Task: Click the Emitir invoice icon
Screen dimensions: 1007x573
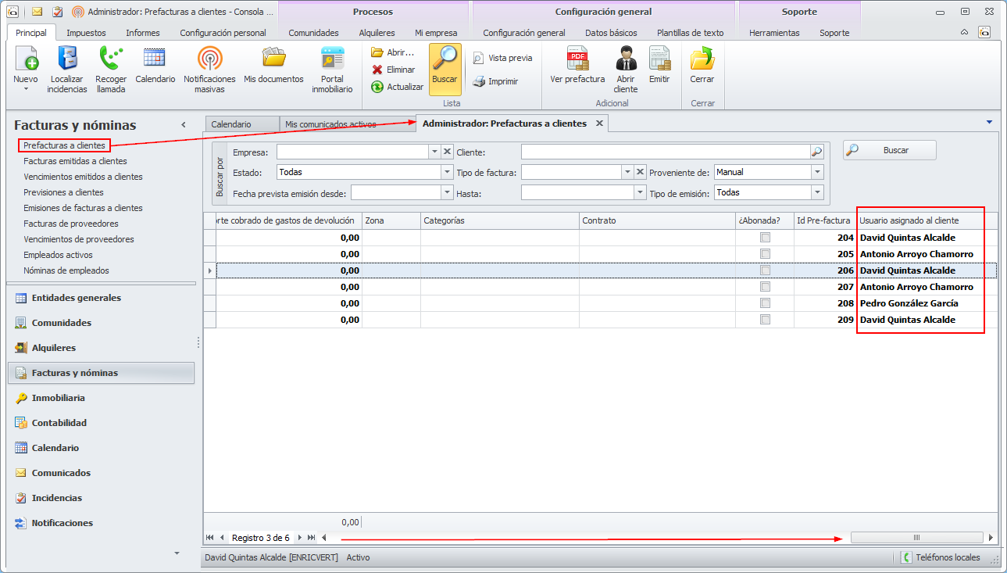Action: pyautogui.click(x=659, y=60)
